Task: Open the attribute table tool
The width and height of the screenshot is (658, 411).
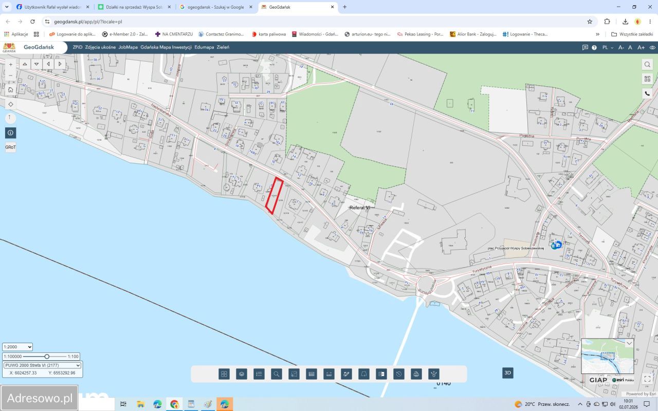Action: tap(312, 374)
